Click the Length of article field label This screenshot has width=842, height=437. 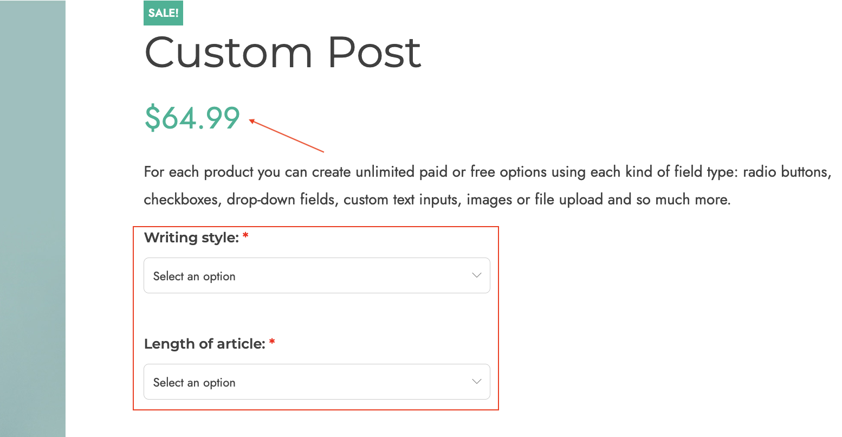point(205,344)
